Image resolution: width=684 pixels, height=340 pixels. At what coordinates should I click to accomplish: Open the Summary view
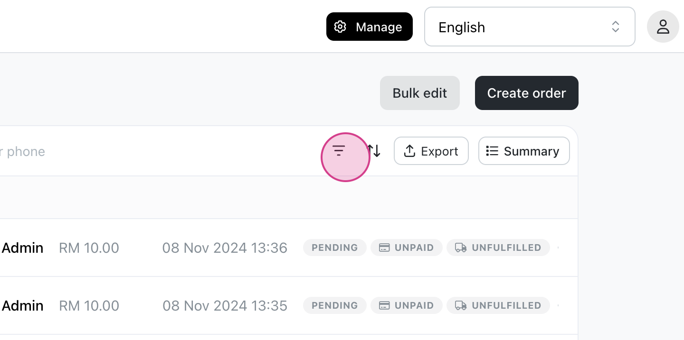524,151
